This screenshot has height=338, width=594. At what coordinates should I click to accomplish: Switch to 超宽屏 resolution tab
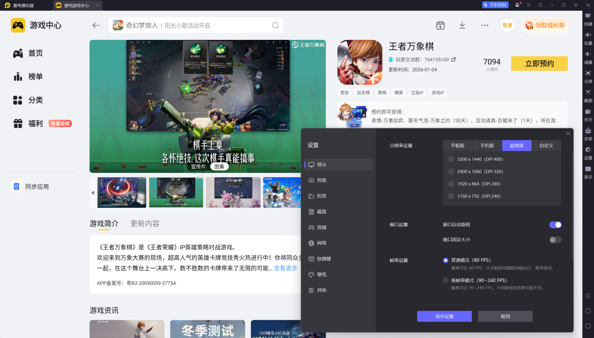517,145
